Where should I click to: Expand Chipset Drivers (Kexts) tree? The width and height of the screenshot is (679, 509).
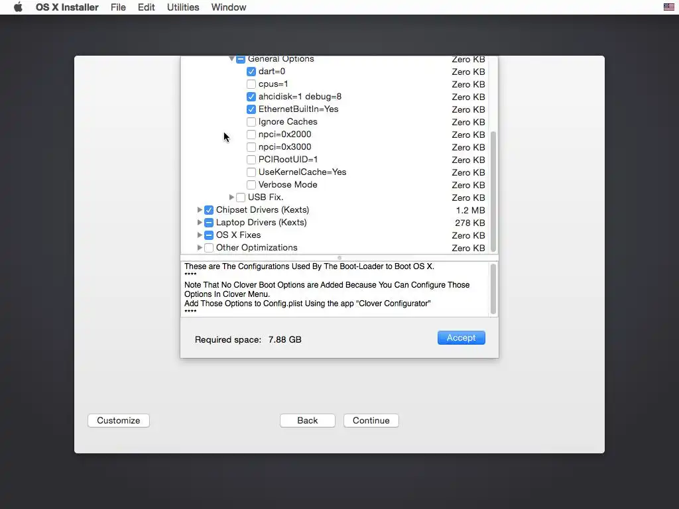(200, 209)
